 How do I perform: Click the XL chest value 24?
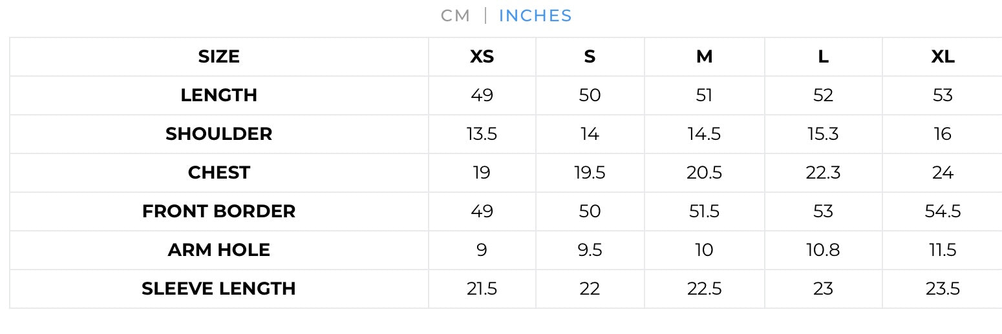click(943, 173)
